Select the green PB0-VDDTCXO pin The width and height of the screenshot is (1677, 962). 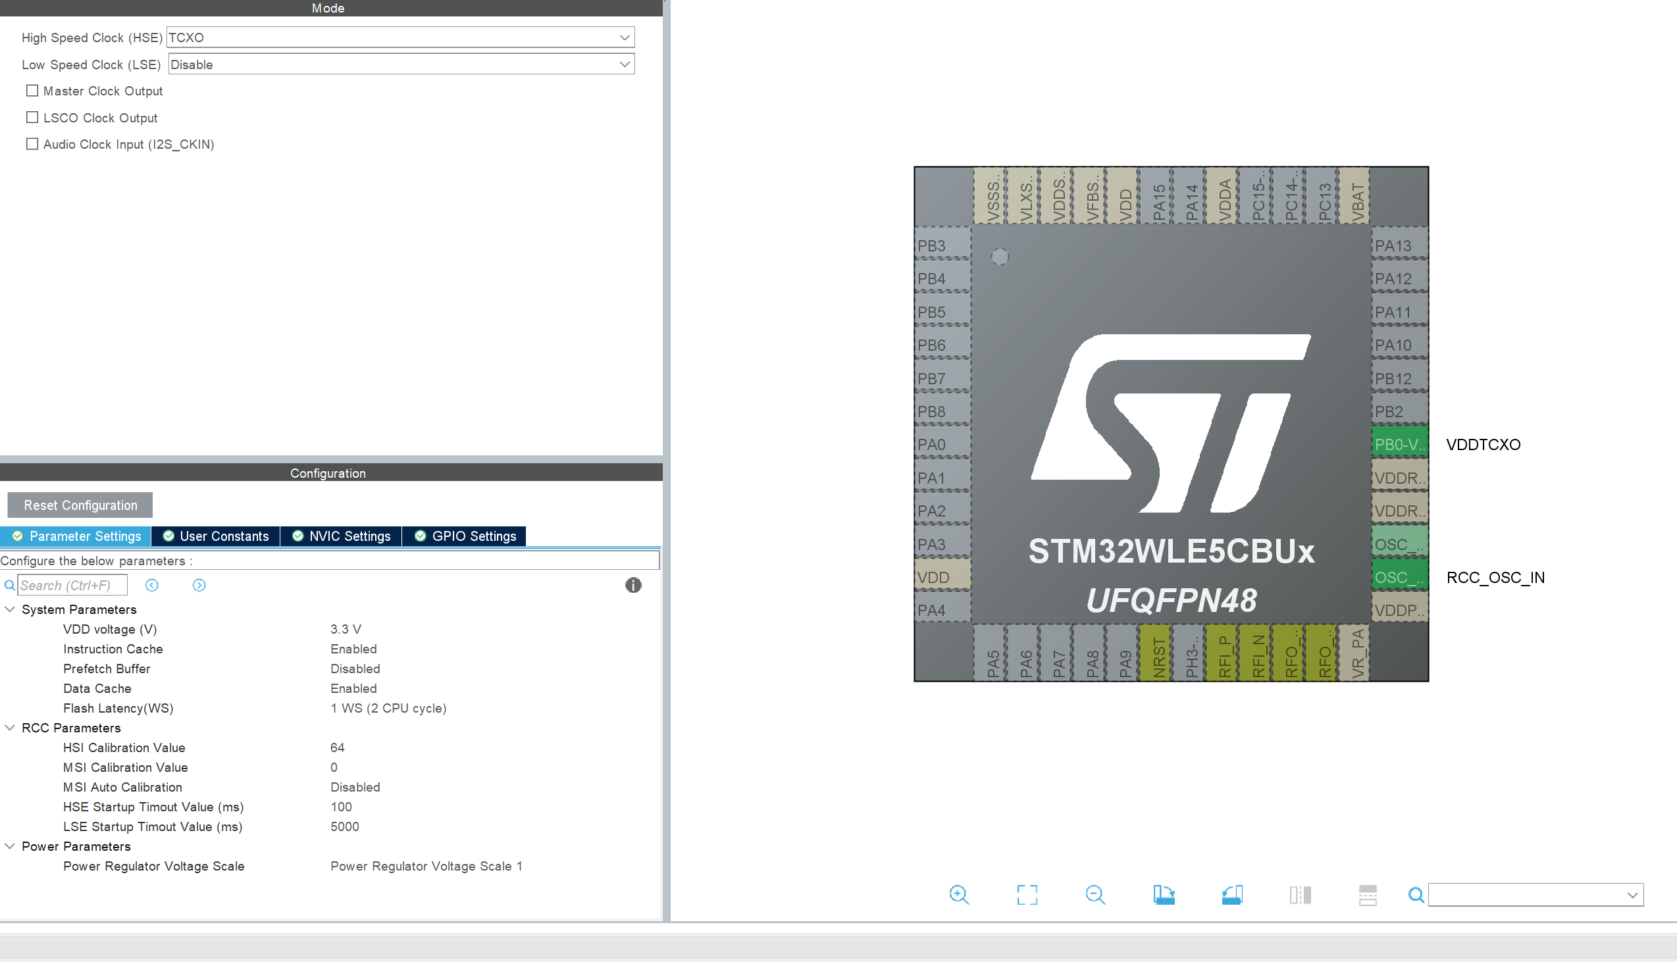pyautogui.click(x=1399, y=444)
